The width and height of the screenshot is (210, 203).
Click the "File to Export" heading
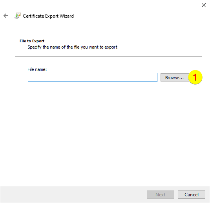[32, 41]
